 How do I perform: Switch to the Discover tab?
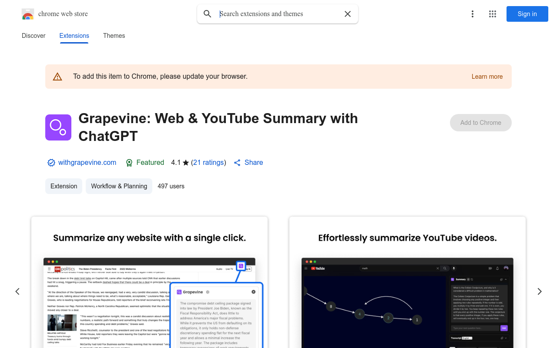tap(34, 36)
